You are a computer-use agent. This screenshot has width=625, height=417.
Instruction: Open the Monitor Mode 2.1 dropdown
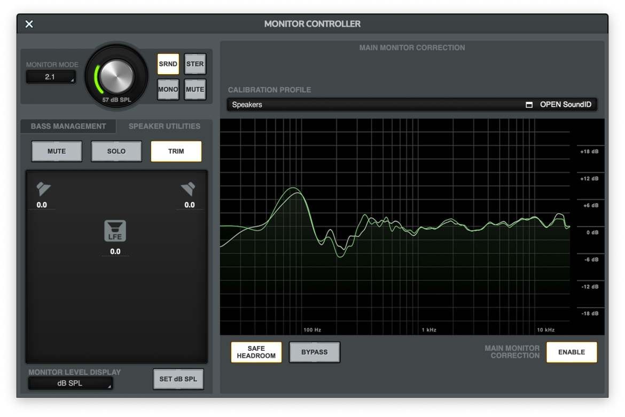coord(51,77)
